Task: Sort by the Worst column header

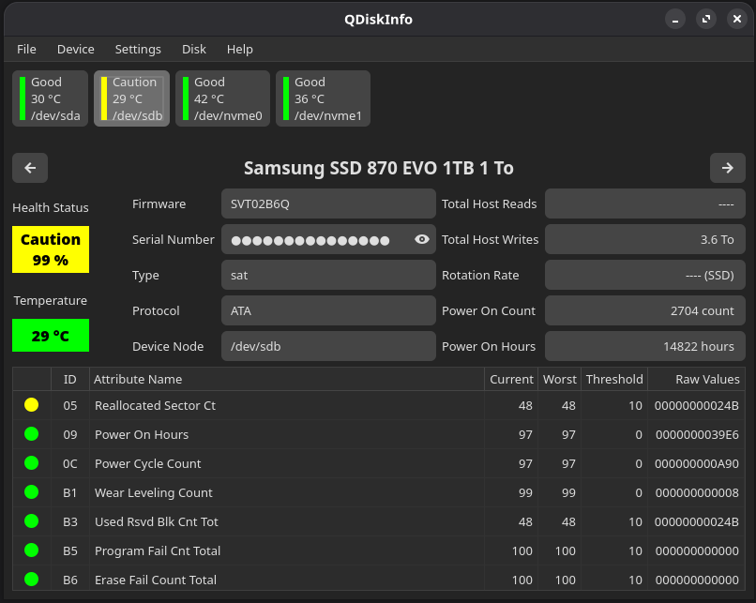Action: [559, 380]
